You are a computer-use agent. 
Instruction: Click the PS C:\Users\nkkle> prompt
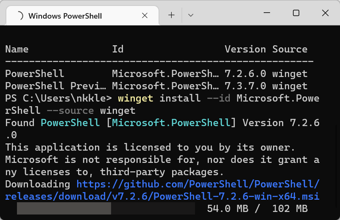(x=58, y=99)
